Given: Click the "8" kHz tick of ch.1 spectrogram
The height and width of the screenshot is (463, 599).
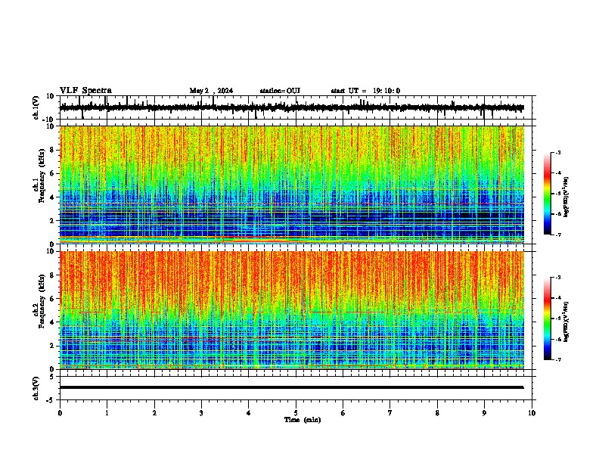Looking at the screenshot, I should [x=53, y=150].
